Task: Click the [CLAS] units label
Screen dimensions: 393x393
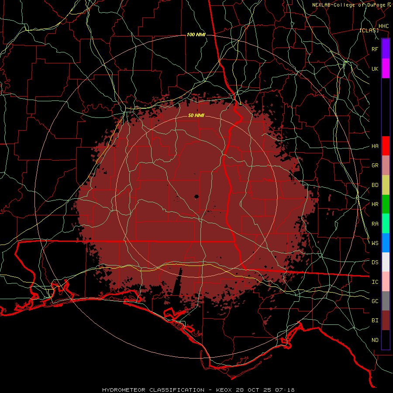Action: tap(369, 31)
